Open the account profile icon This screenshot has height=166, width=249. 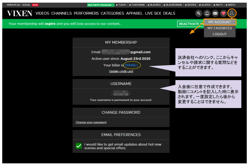pyautogui.click(x=231, y=13)
